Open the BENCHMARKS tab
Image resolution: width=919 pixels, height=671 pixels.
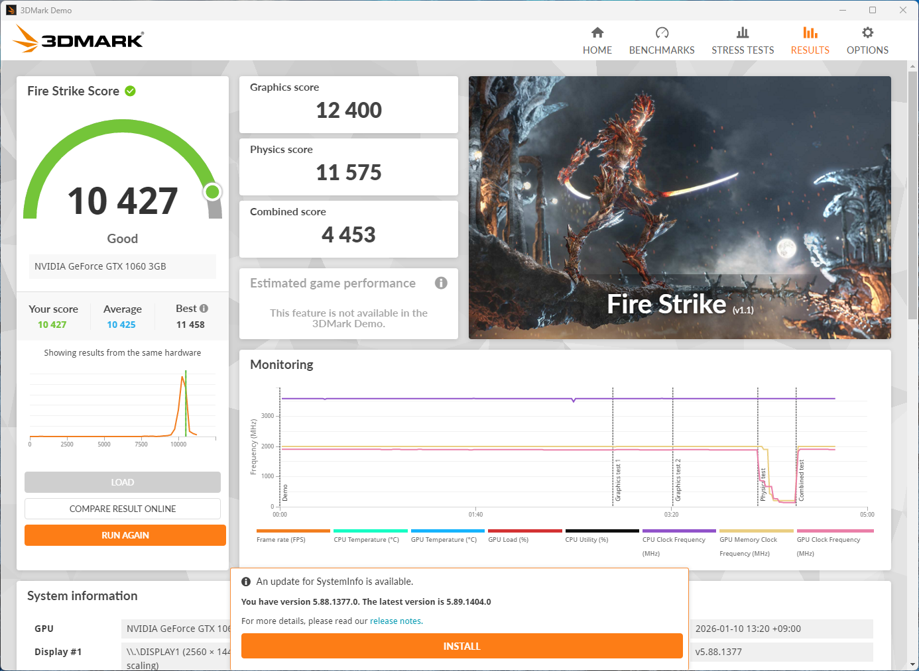click(662, 40)
